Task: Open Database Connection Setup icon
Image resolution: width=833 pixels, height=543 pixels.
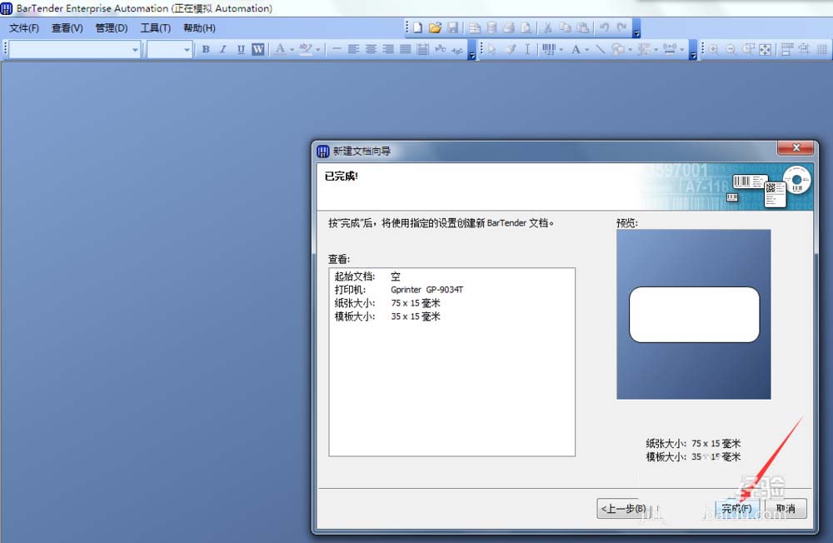Action: pyautogui.click(x=492, y=27)
